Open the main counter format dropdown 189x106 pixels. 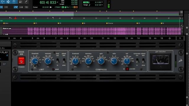tap(57, 2)
